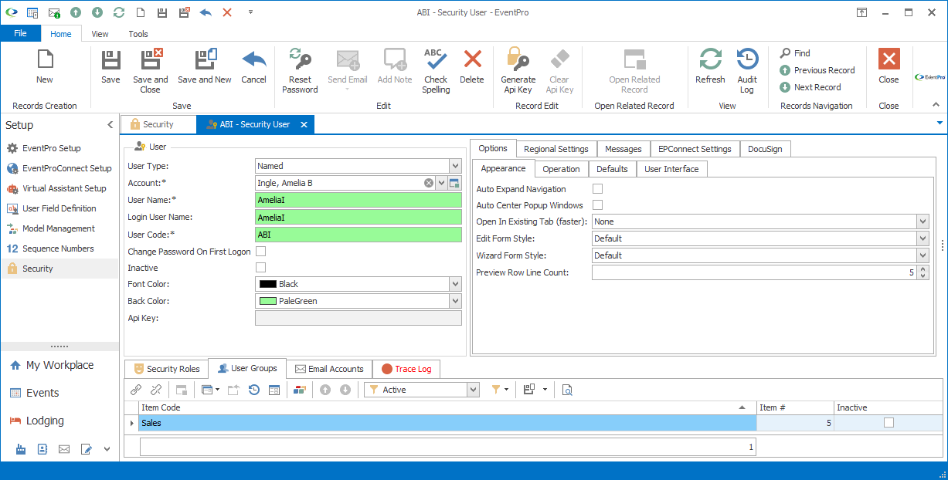Click the User Name input field
Screen dimensions: 948x480
[x=358, y=200]
